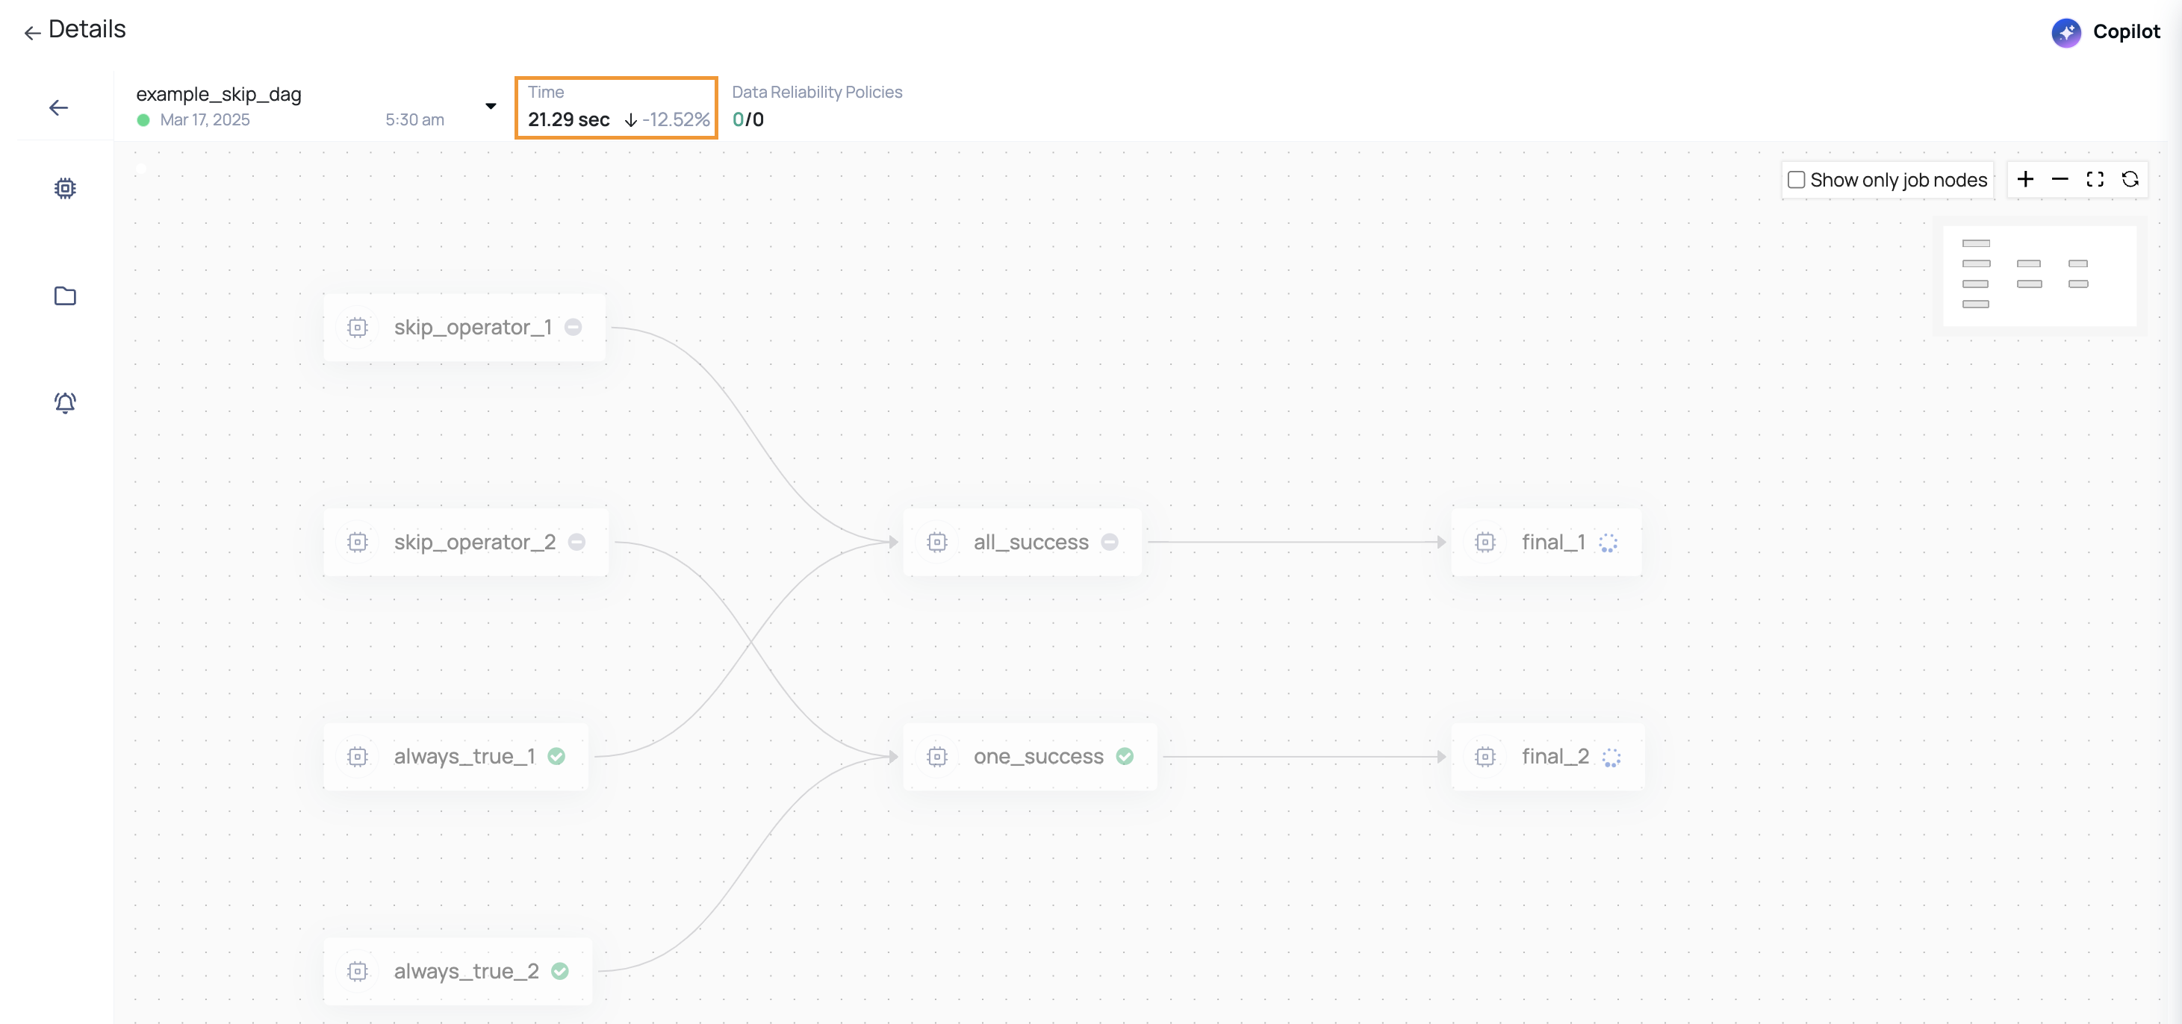Screen dimensions: 2182x1024
Task: Click the graph minimap overview
Action: tap(2039, 275)
